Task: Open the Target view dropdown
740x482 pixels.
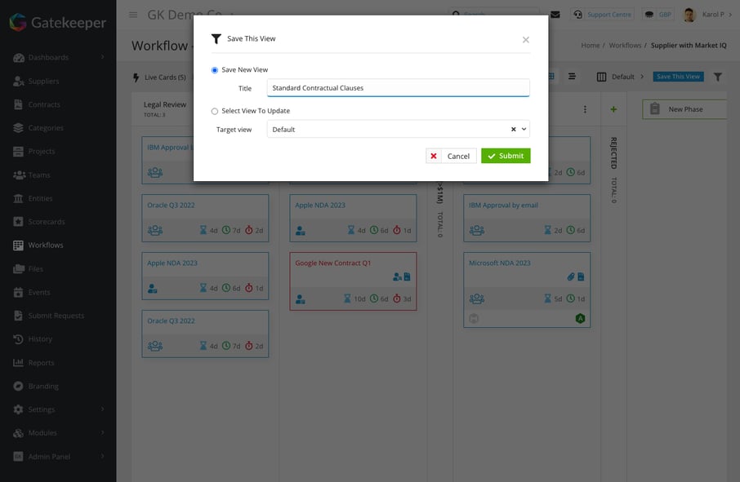Action: coord(523,128)
